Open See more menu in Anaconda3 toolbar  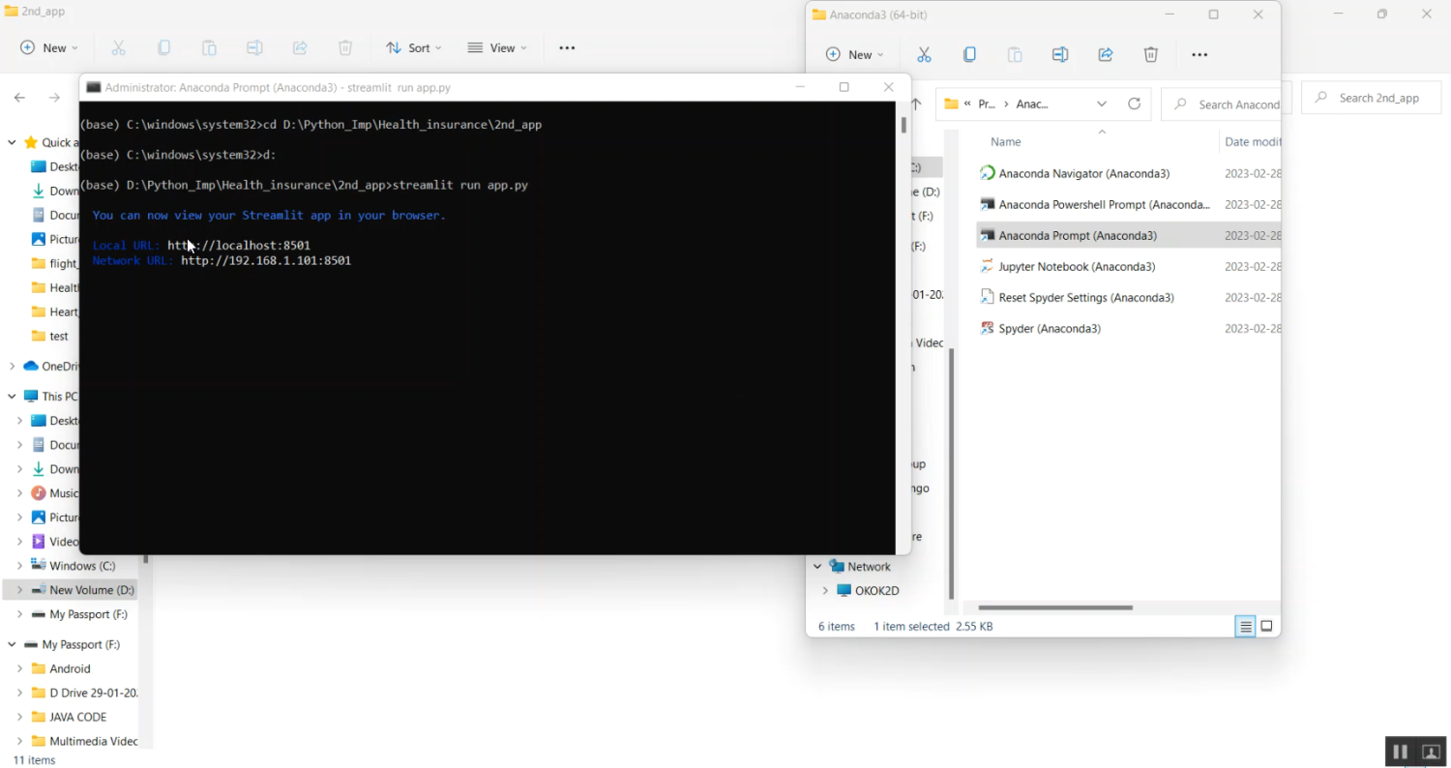point(1199,55)
